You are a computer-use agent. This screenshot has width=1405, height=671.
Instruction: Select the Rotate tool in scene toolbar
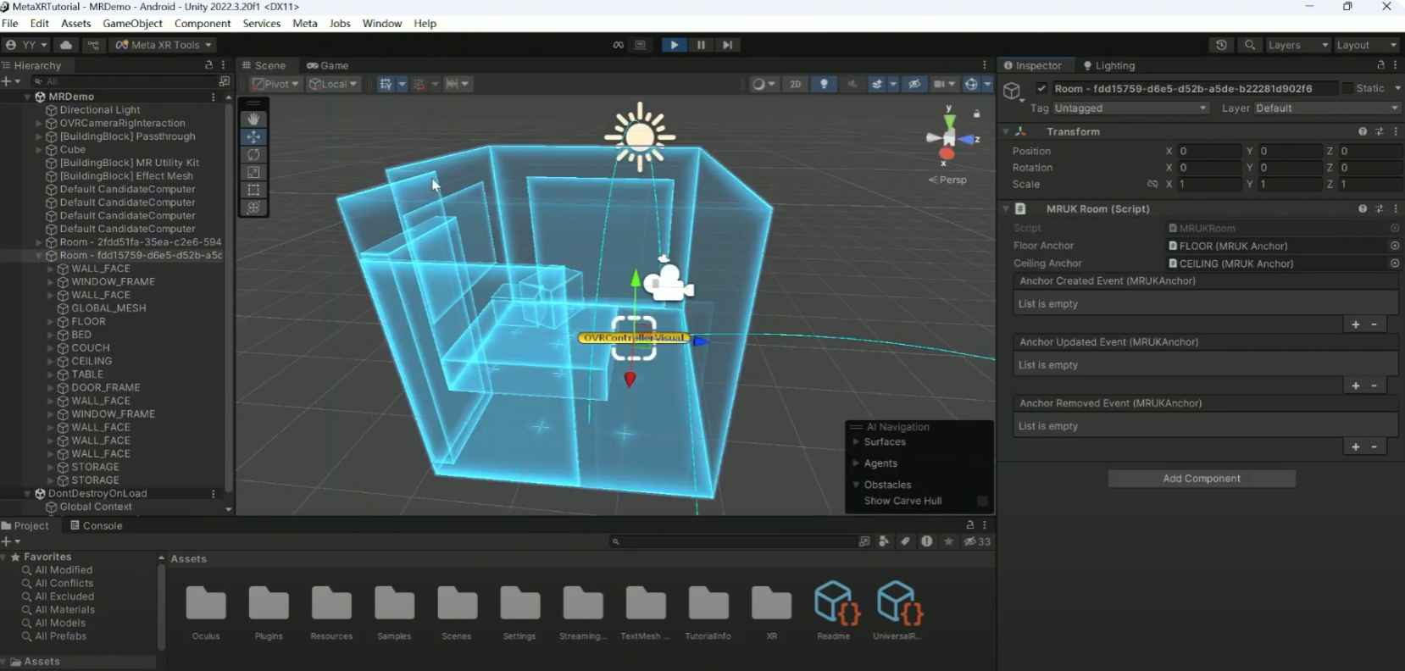[253, 155]
